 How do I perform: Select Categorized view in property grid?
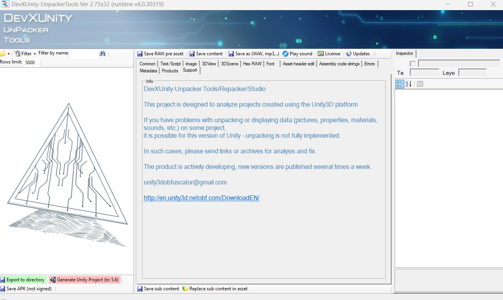click(x=400, y=84)
